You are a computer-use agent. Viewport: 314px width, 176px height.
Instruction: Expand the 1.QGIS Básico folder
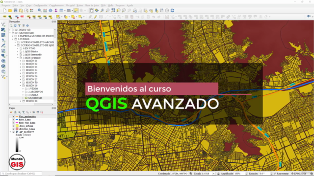tap(18, 52)
